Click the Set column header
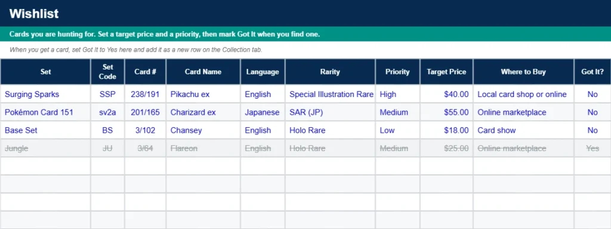This screenshot has height=229, width=611. 45,72
